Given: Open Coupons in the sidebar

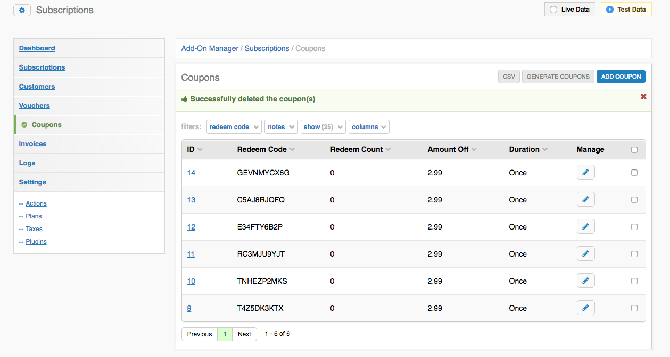Looking at the screenshot, I should pos(46,125).
